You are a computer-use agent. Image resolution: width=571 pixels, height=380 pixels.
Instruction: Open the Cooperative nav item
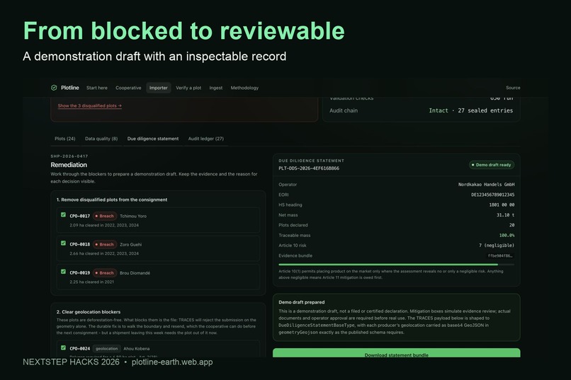(x=128, y=88)
